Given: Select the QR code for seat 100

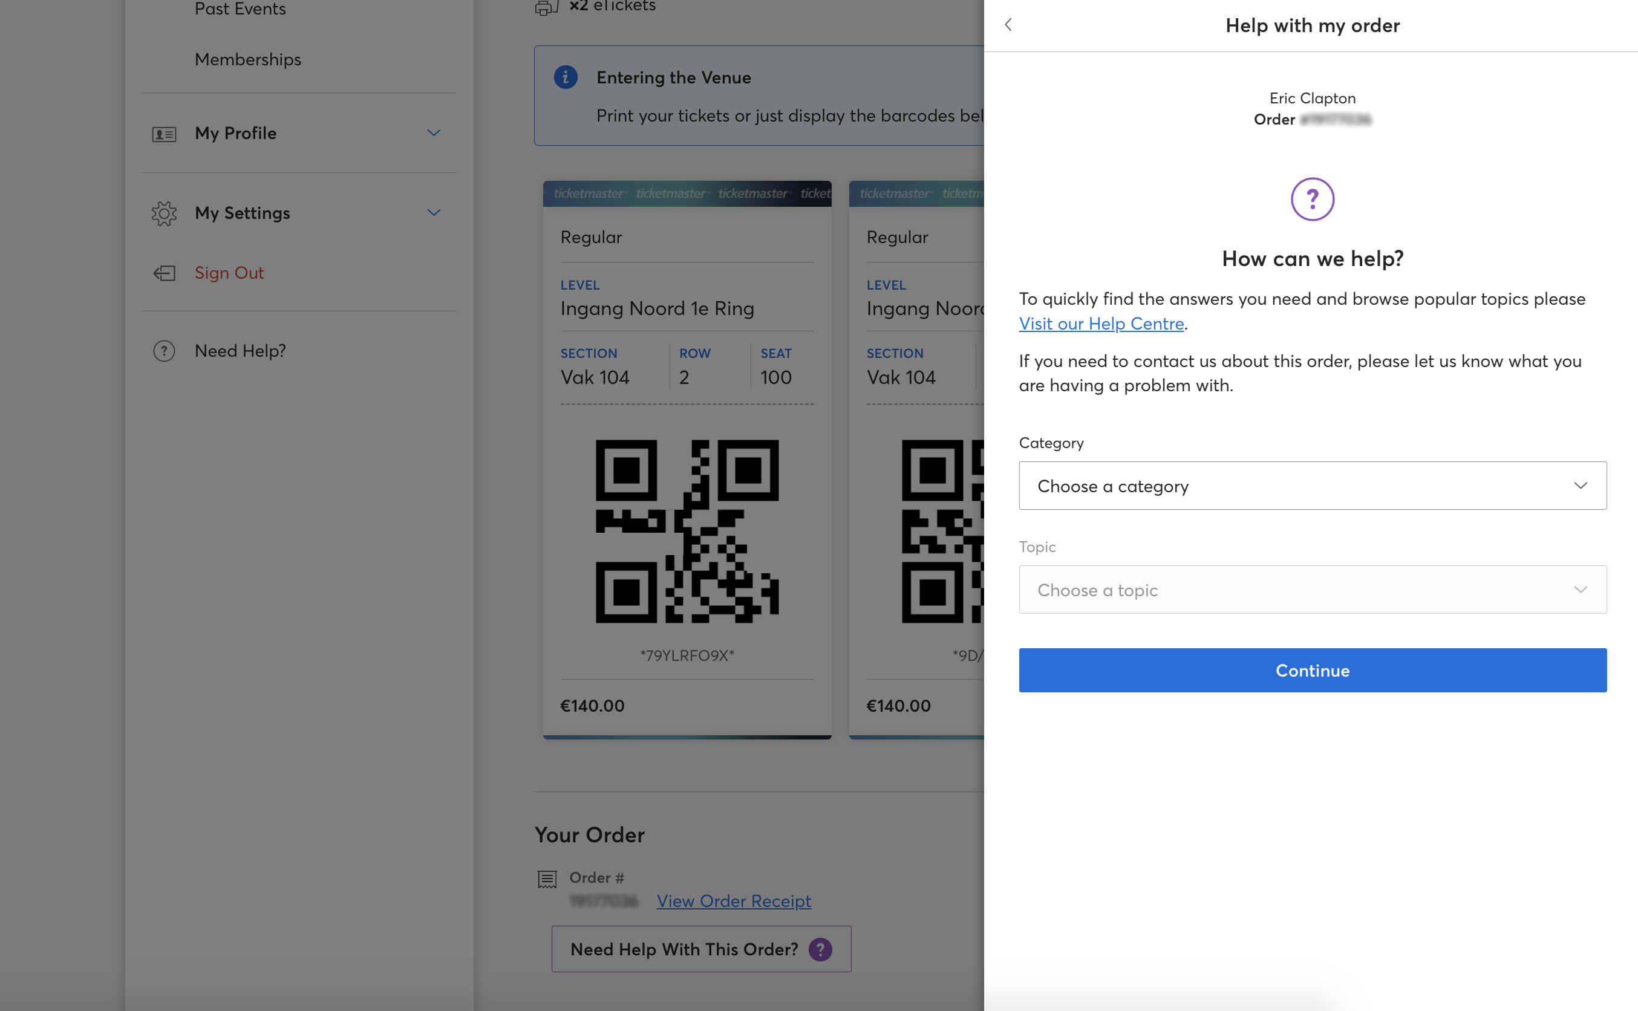Looking at the screenshot, I should (x=687, y=531).
